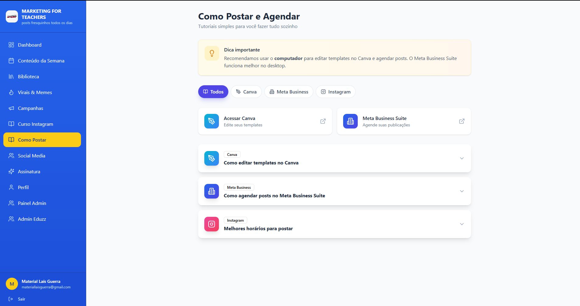
Task: Click the Material Laís Guerra user name
Action: click(x=41, y=281)
